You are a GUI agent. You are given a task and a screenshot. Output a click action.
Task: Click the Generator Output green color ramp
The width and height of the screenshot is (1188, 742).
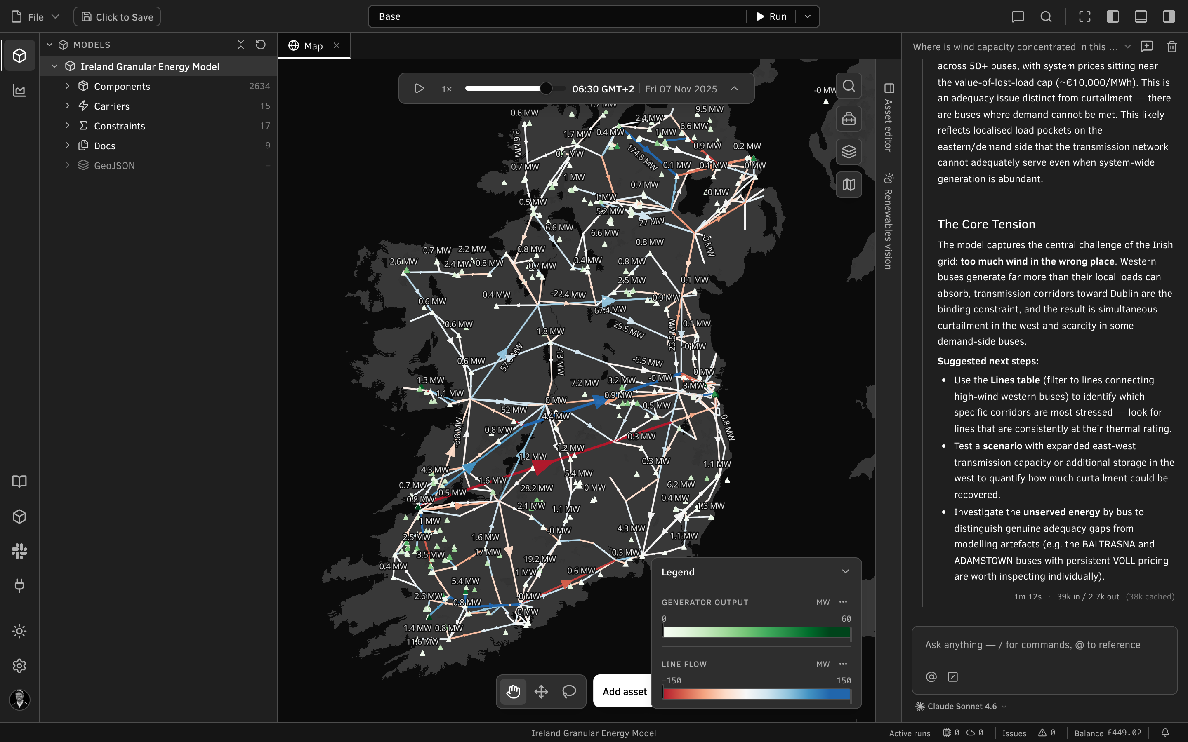pyautogui.click(x=757, y=633)
